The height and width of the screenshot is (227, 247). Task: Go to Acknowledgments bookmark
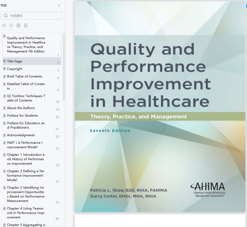point(32,135)
